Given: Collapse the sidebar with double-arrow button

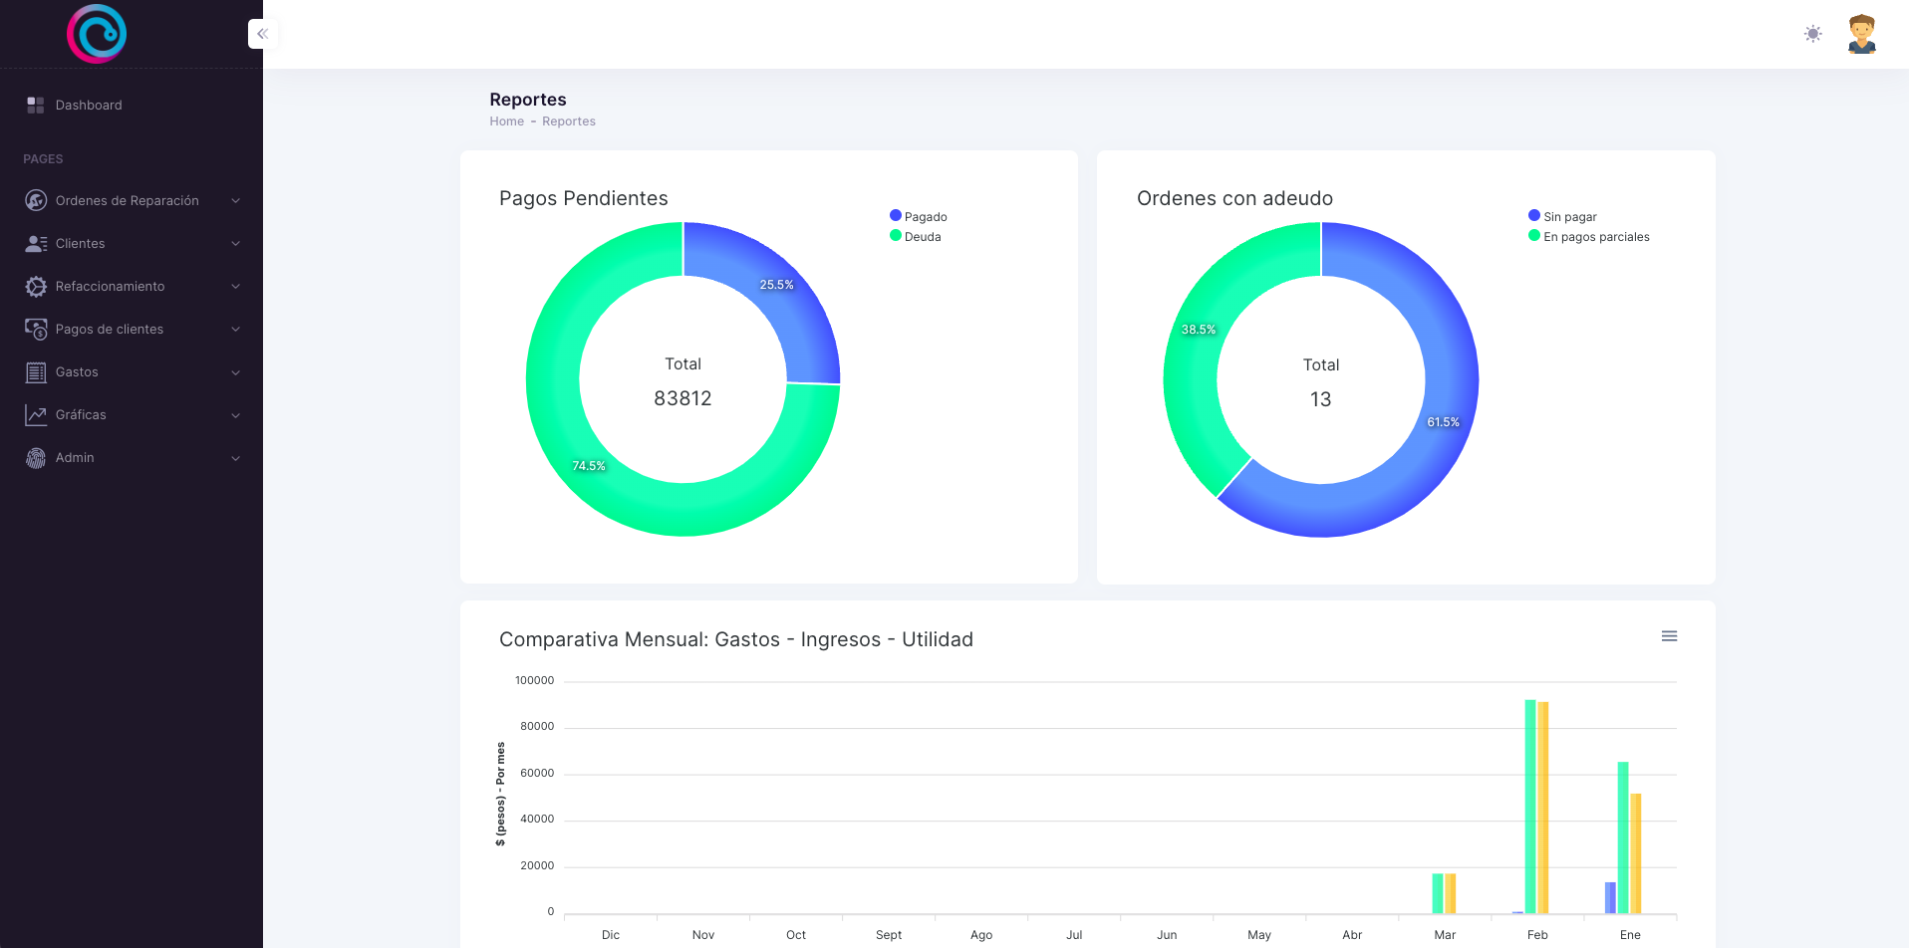Looking at the screenshot, I should [262, 34].
